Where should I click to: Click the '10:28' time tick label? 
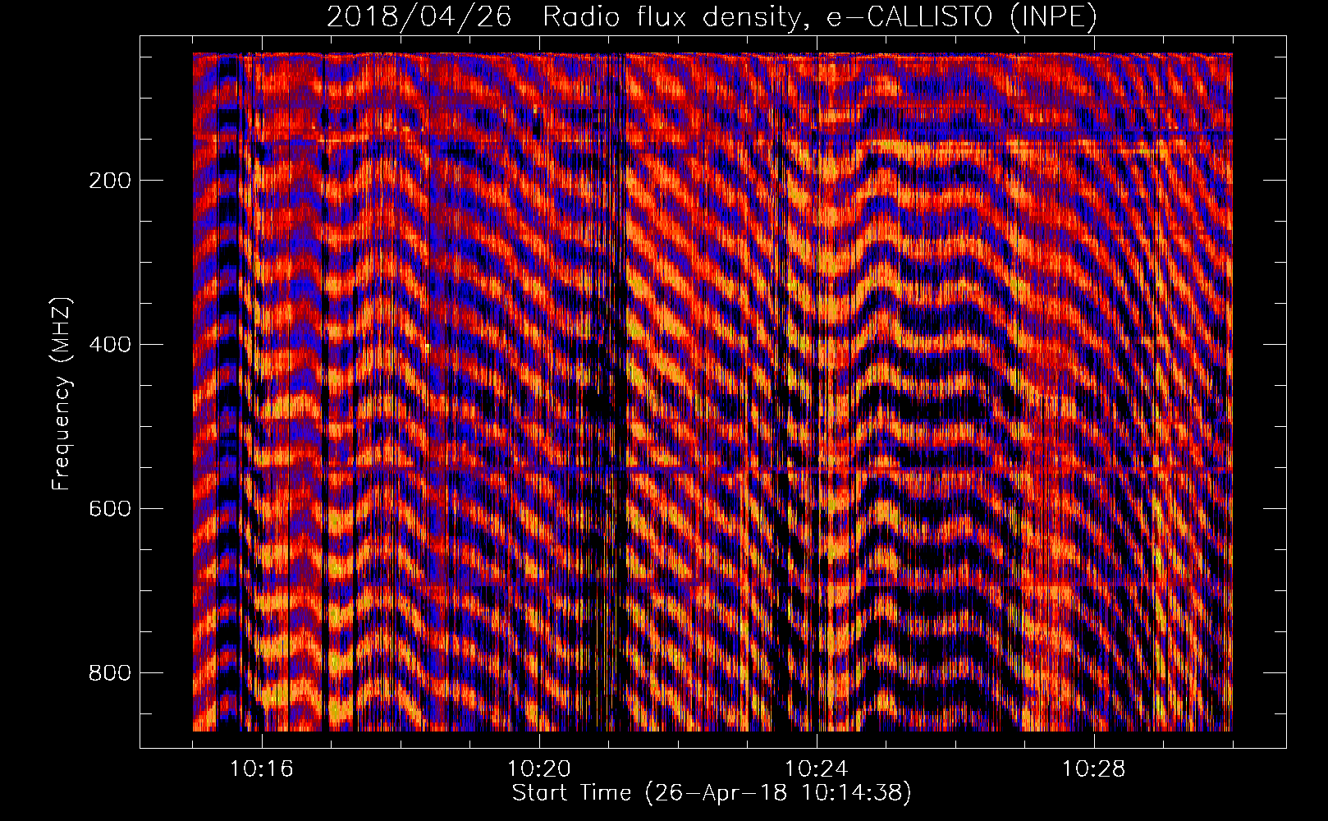click(1094, 769)
